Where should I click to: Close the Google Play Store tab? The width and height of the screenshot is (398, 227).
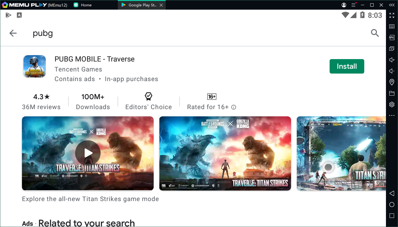click(161, 5)
